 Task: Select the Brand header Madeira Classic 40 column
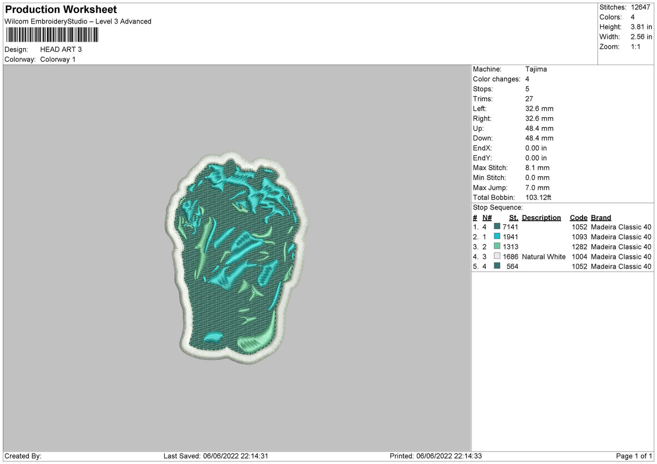pos(601,217)
